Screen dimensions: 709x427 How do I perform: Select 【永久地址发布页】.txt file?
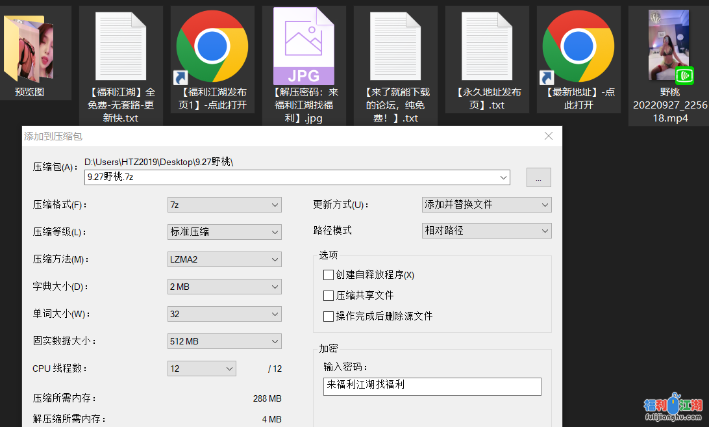[x=487, y=45]
